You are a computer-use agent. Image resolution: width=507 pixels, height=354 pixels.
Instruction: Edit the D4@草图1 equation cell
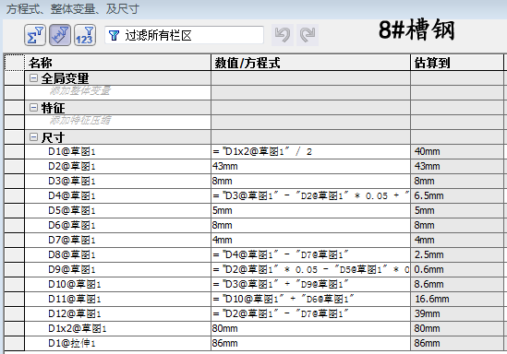[310, 195]
